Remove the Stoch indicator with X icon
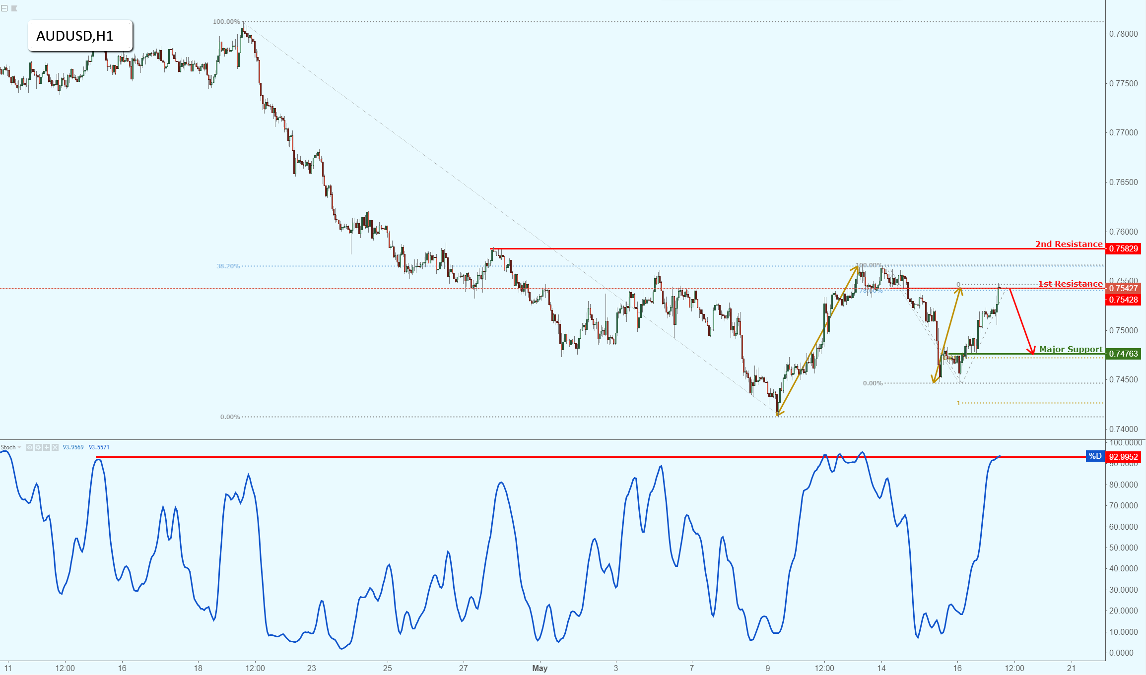Viewport: 1146px width, 675px height. point(55,447)
